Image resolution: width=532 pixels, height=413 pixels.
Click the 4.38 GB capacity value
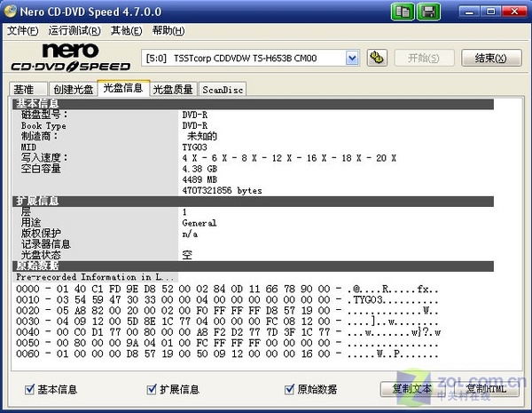coord(199,169)
